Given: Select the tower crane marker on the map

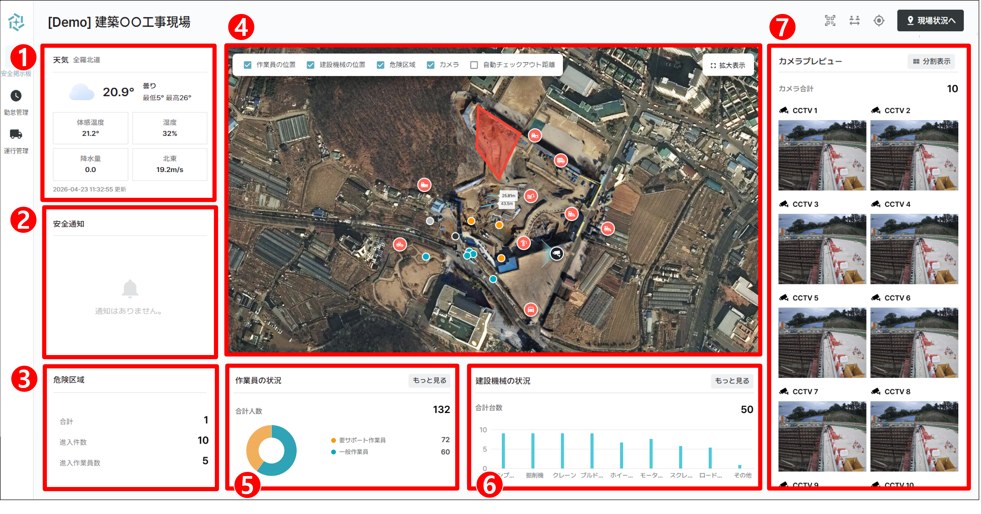Looking at the screenshot, I should (524, 243).
